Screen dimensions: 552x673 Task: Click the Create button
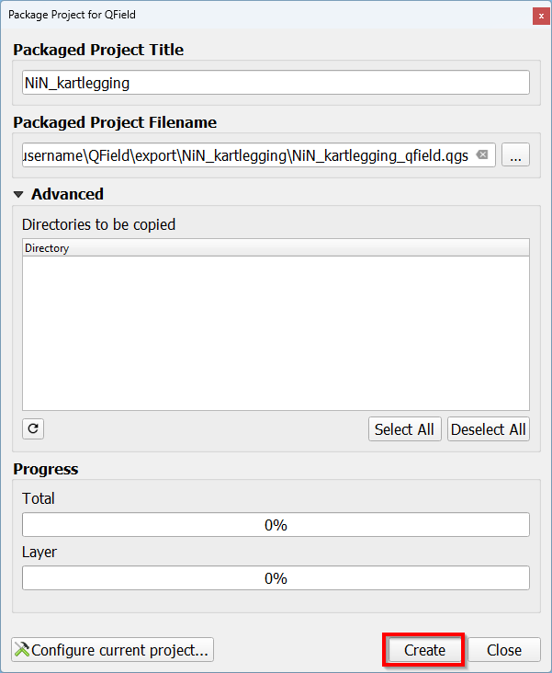coord(424,650)
